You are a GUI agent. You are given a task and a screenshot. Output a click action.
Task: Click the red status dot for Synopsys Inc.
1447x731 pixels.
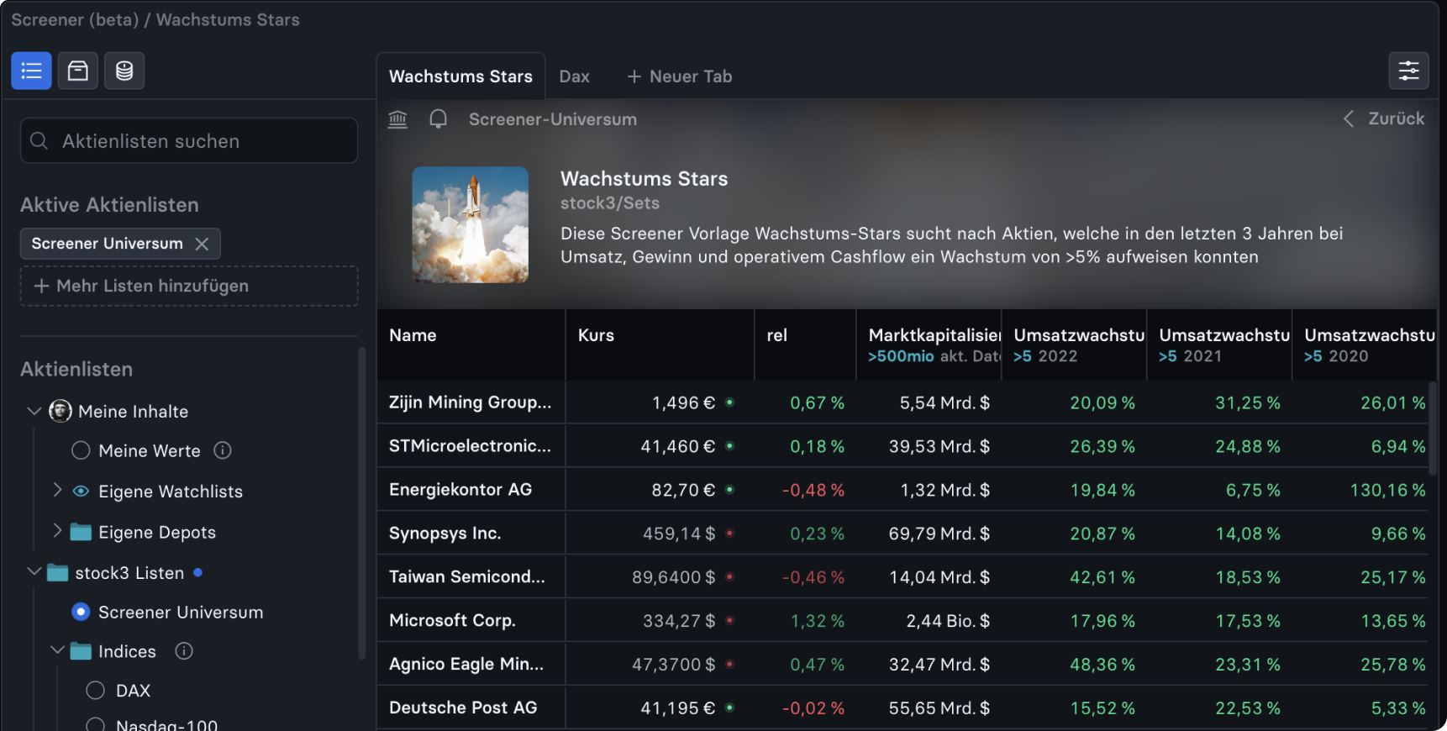coord(729,533)
